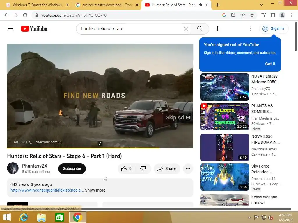
Task: Open the chevrolet.com ad link
Action: point(48,142)
